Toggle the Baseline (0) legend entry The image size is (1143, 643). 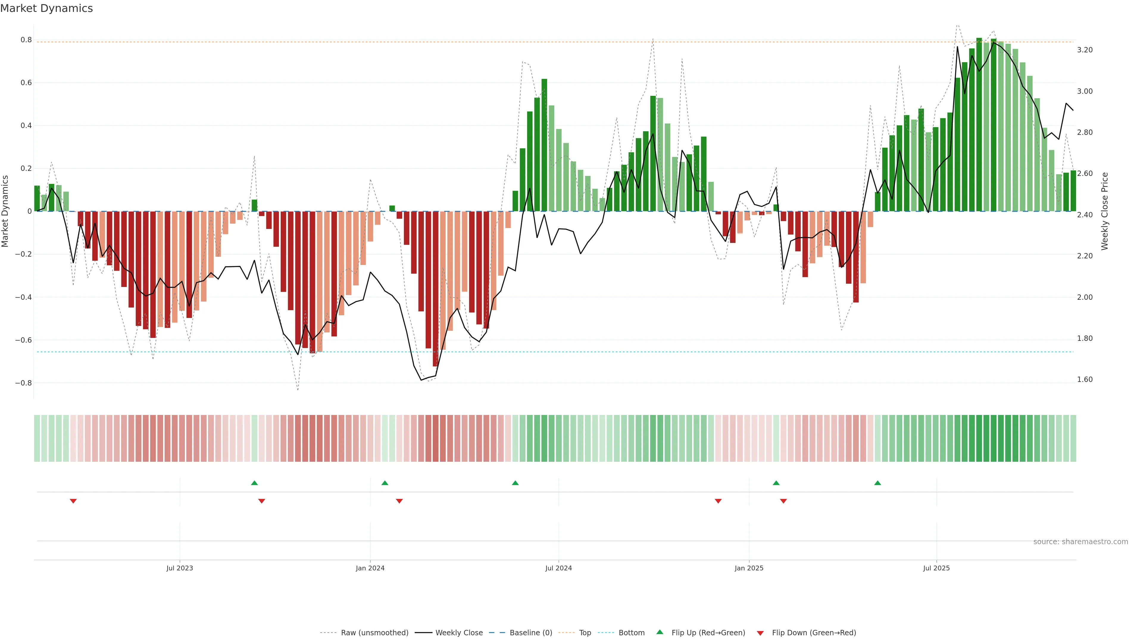point(531,633)
